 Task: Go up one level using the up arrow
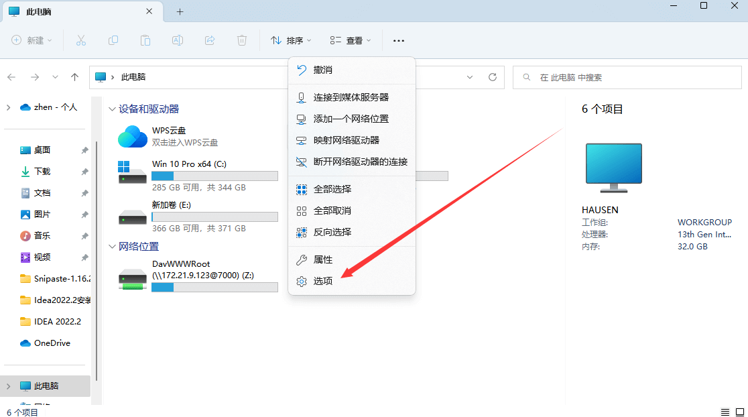click(74, 77)
